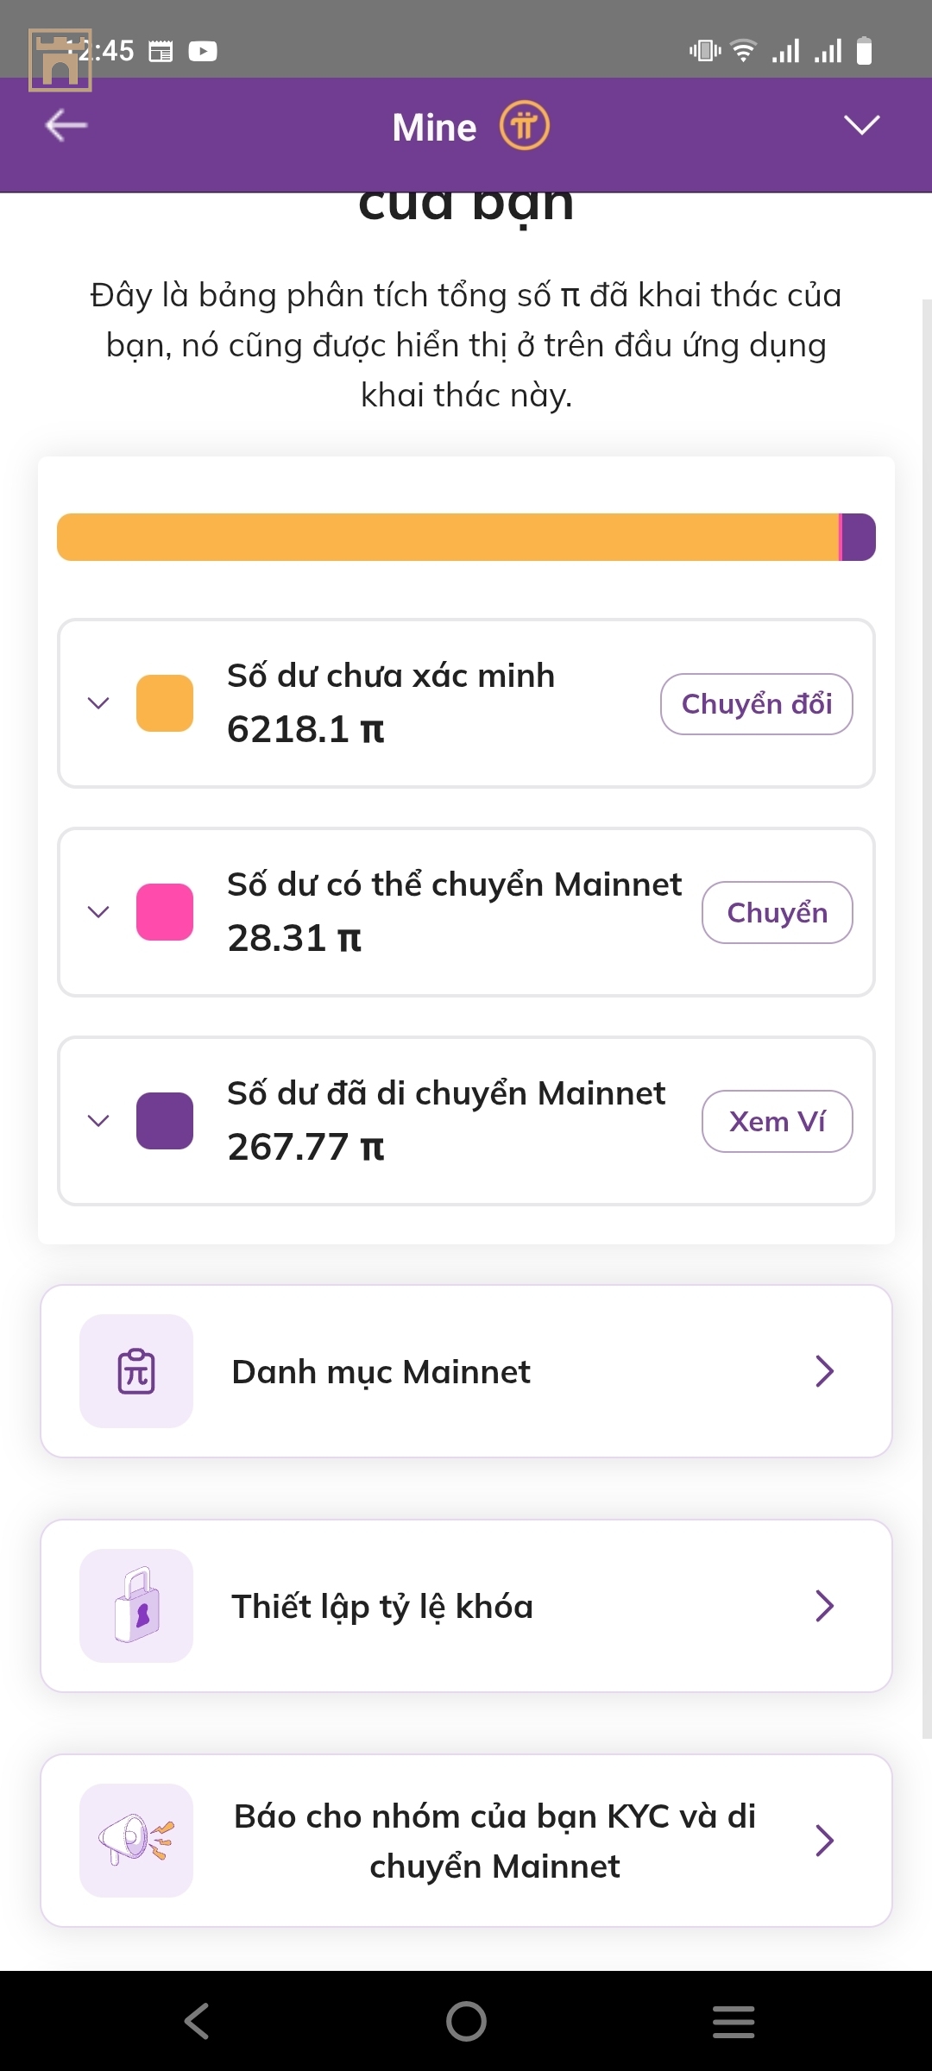The height and width of the screenshot is (2071, 932).
Task: Click the balance breakdown progress bar
Action: pos(466,537)
